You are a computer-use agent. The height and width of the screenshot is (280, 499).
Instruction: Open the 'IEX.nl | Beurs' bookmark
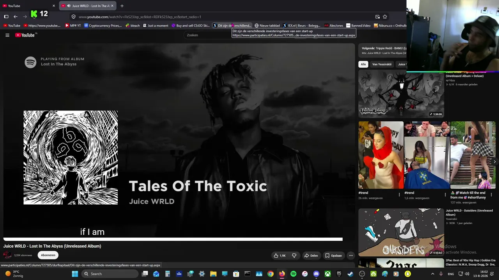302,26
